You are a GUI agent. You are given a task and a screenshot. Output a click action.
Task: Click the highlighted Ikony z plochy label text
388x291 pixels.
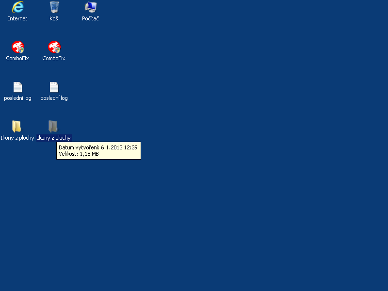tap(54, 138)
